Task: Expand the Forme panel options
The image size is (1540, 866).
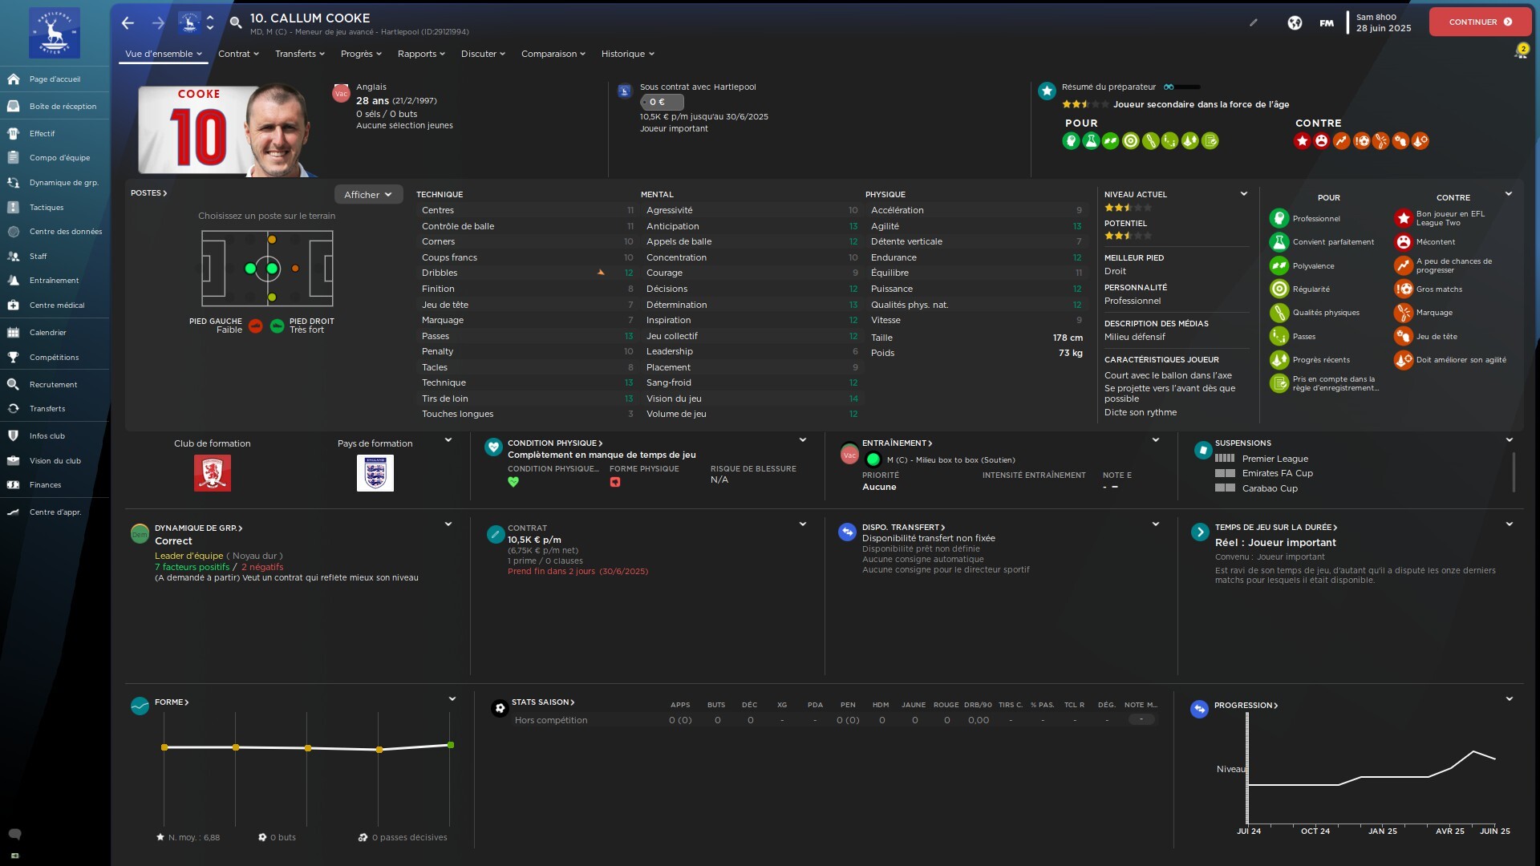Action: tap(452, 698)
